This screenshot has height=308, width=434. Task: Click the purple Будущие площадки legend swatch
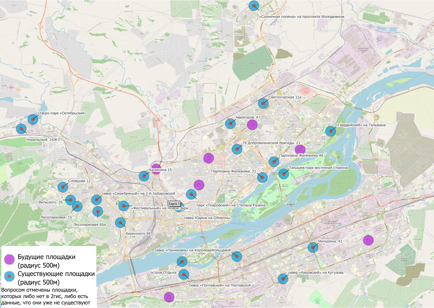pos(9,259)
